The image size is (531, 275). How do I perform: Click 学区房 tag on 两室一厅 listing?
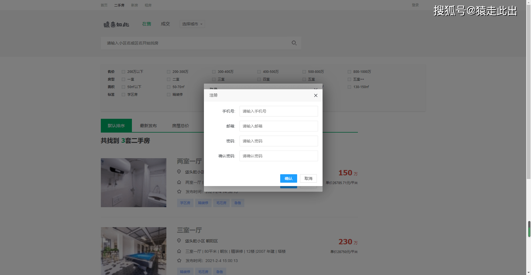[185, 203]
